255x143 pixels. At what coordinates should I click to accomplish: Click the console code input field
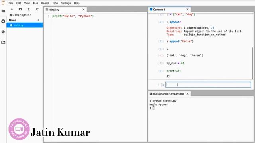[x=208, y=85]
